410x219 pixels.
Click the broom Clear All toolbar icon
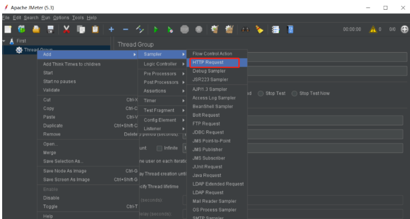tap(229, 30)
